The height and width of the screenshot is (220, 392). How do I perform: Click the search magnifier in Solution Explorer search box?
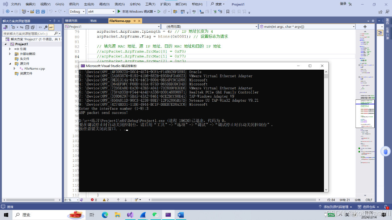click(x=56, y=34)
